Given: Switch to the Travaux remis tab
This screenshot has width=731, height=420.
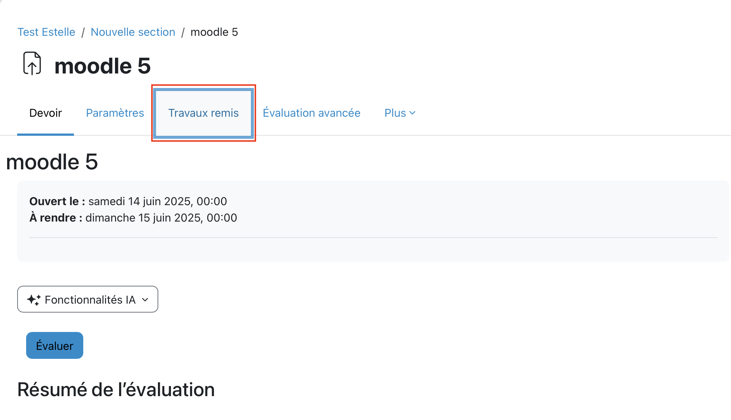Looking at the screenshot, I should coord(203,113).
